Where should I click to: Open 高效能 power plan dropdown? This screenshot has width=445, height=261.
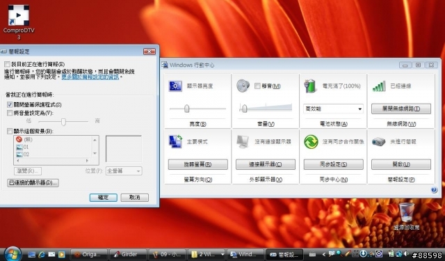point(333,109)
